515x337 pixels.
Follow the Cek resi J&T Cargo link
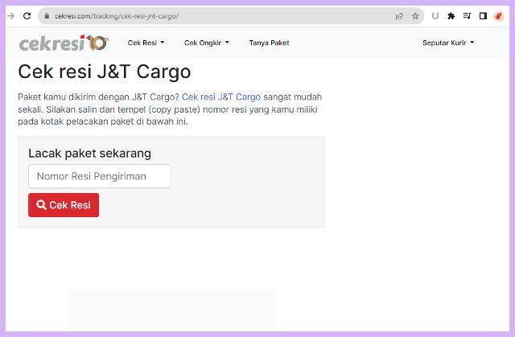click(221, 97)
